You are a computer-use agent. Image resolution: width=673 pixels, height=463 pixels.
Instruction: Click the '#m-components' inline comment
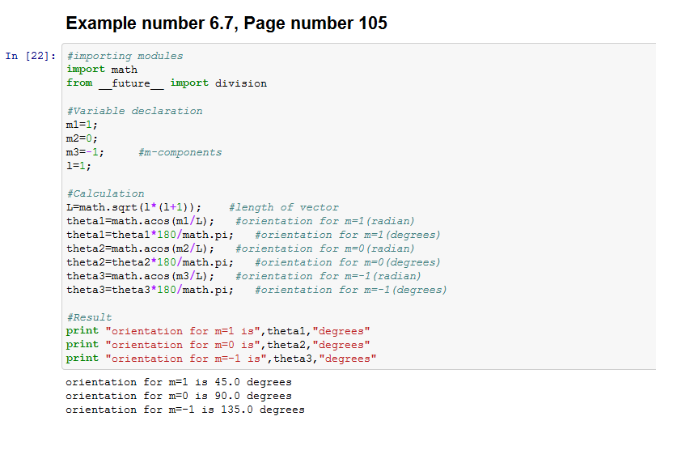point(180,152)
